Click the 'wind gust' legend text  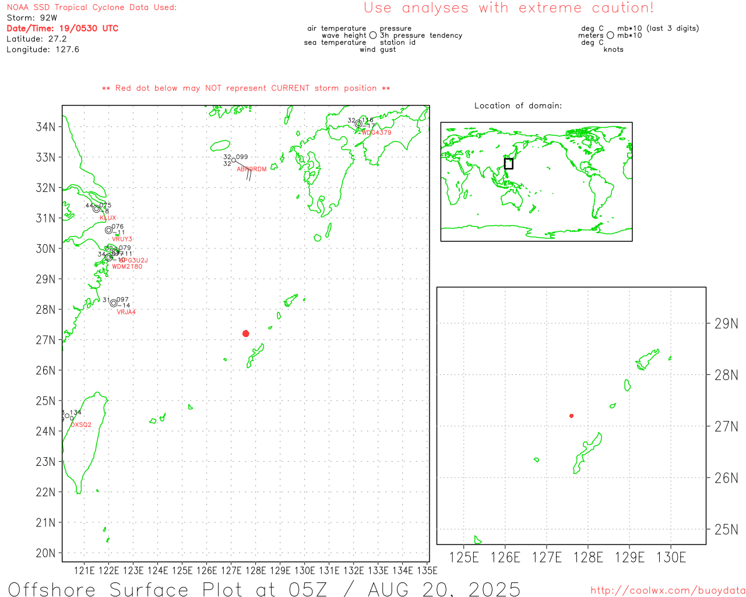378,50
